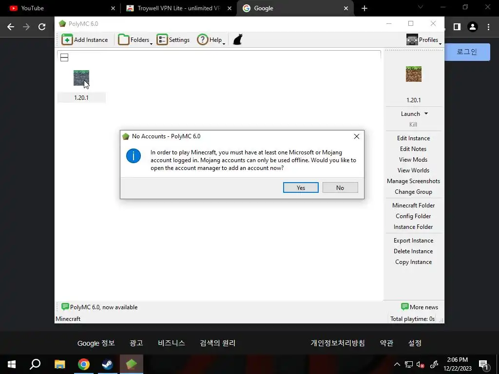Click No in the No Accounts dialog

(340, 187)
